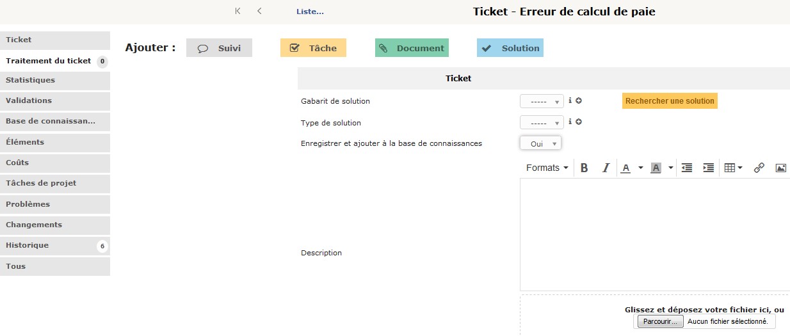
Task: Decrease indent in the editor
Action: (x=687, y=168)
